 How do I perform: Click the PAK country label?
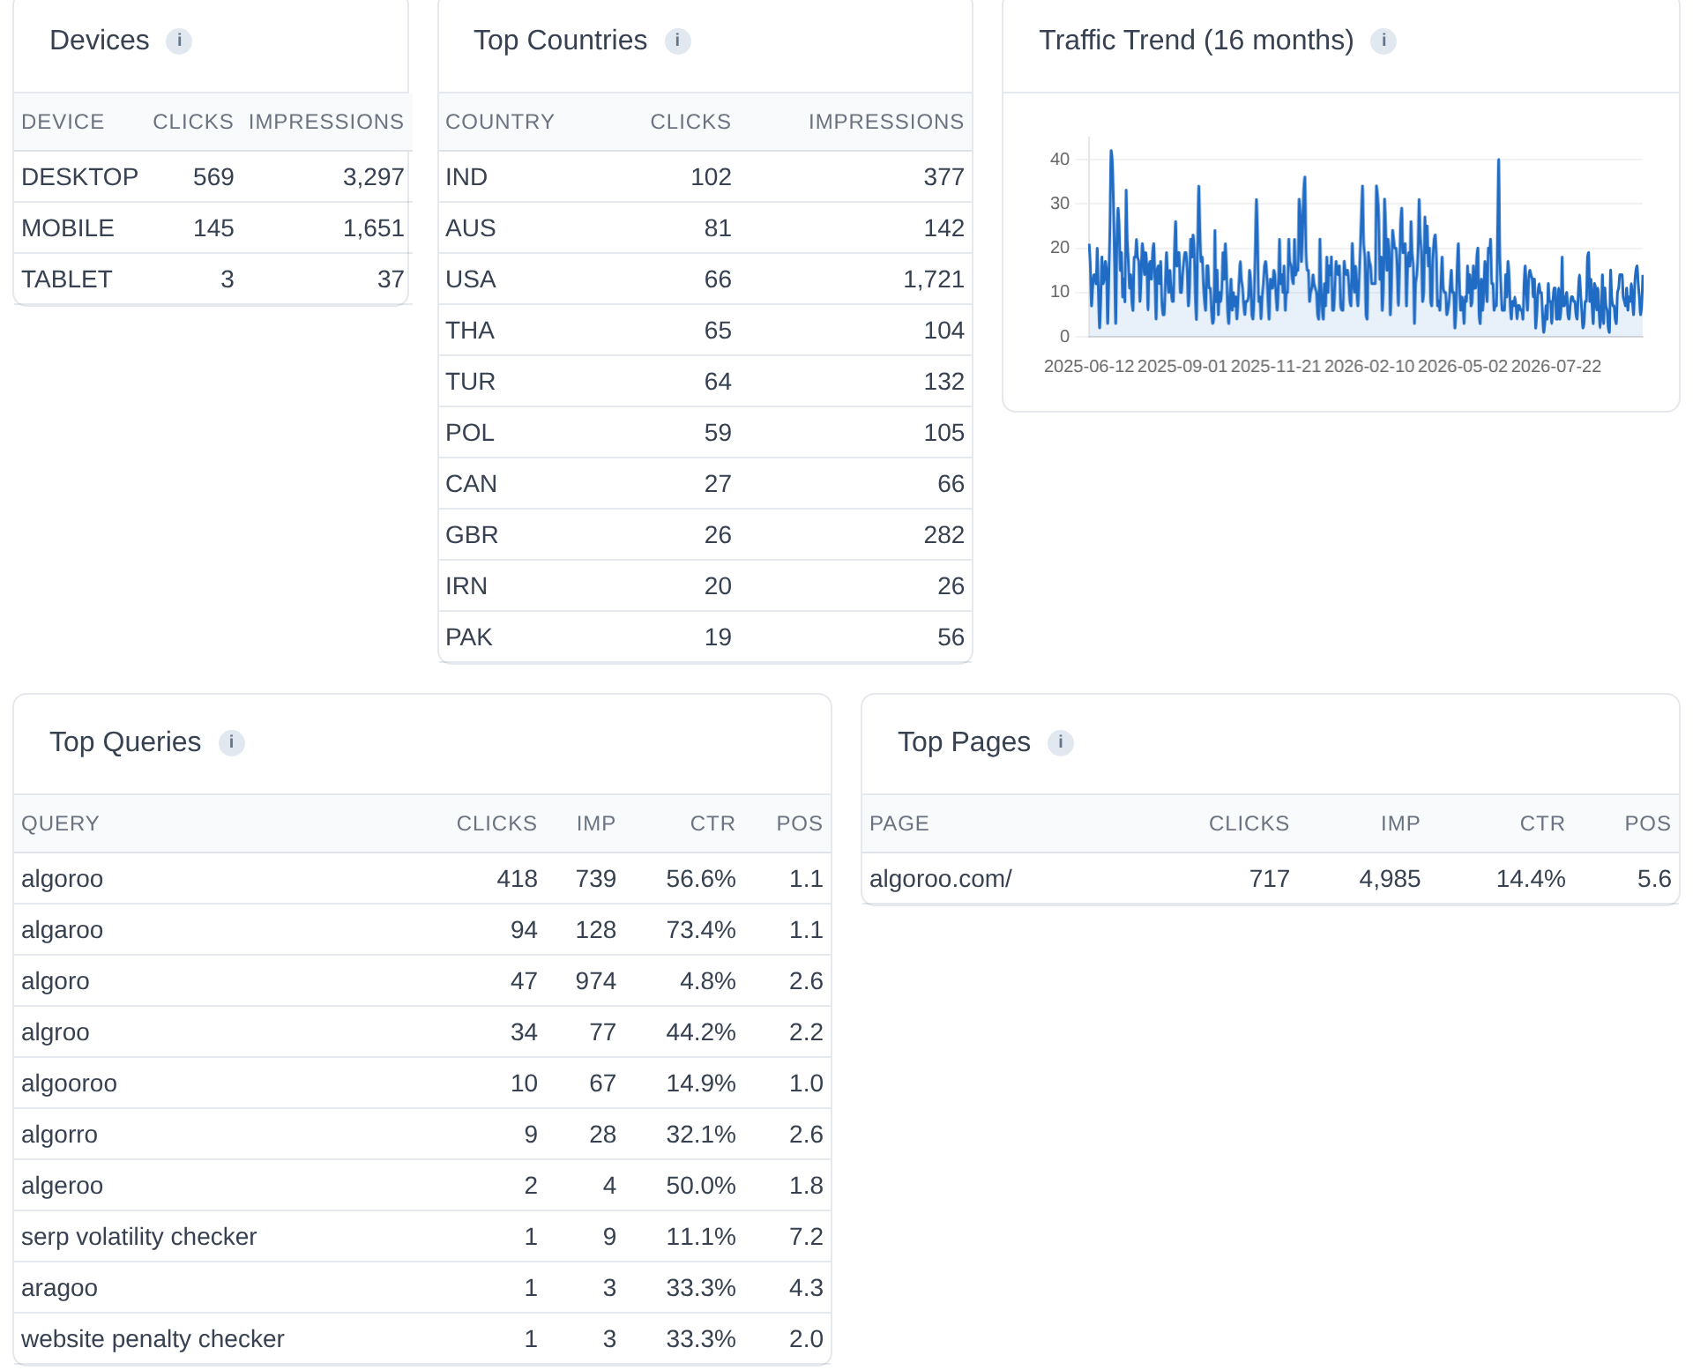[x=469, y=637]
